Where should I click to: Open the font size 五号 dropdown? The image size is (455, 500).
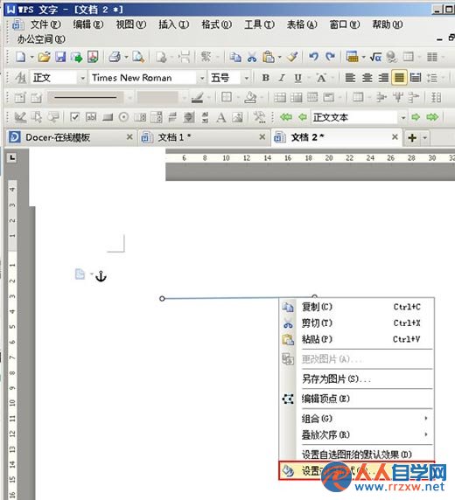click(246, 78)
